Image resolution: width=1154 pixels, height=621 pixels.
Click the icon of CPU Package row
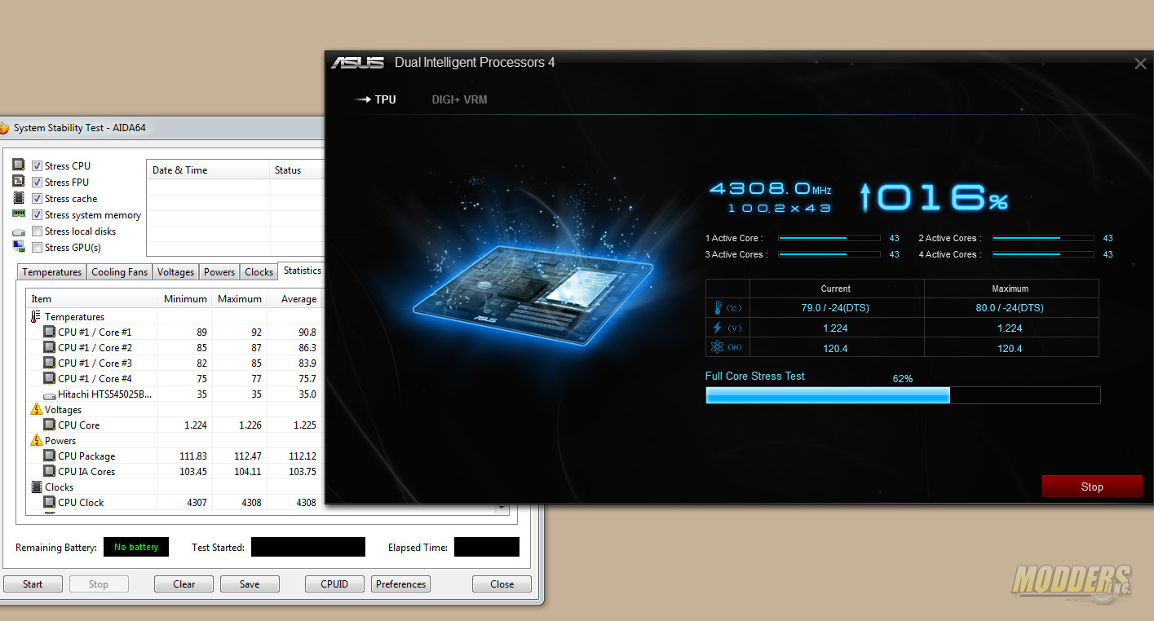[x=49, y=456]
